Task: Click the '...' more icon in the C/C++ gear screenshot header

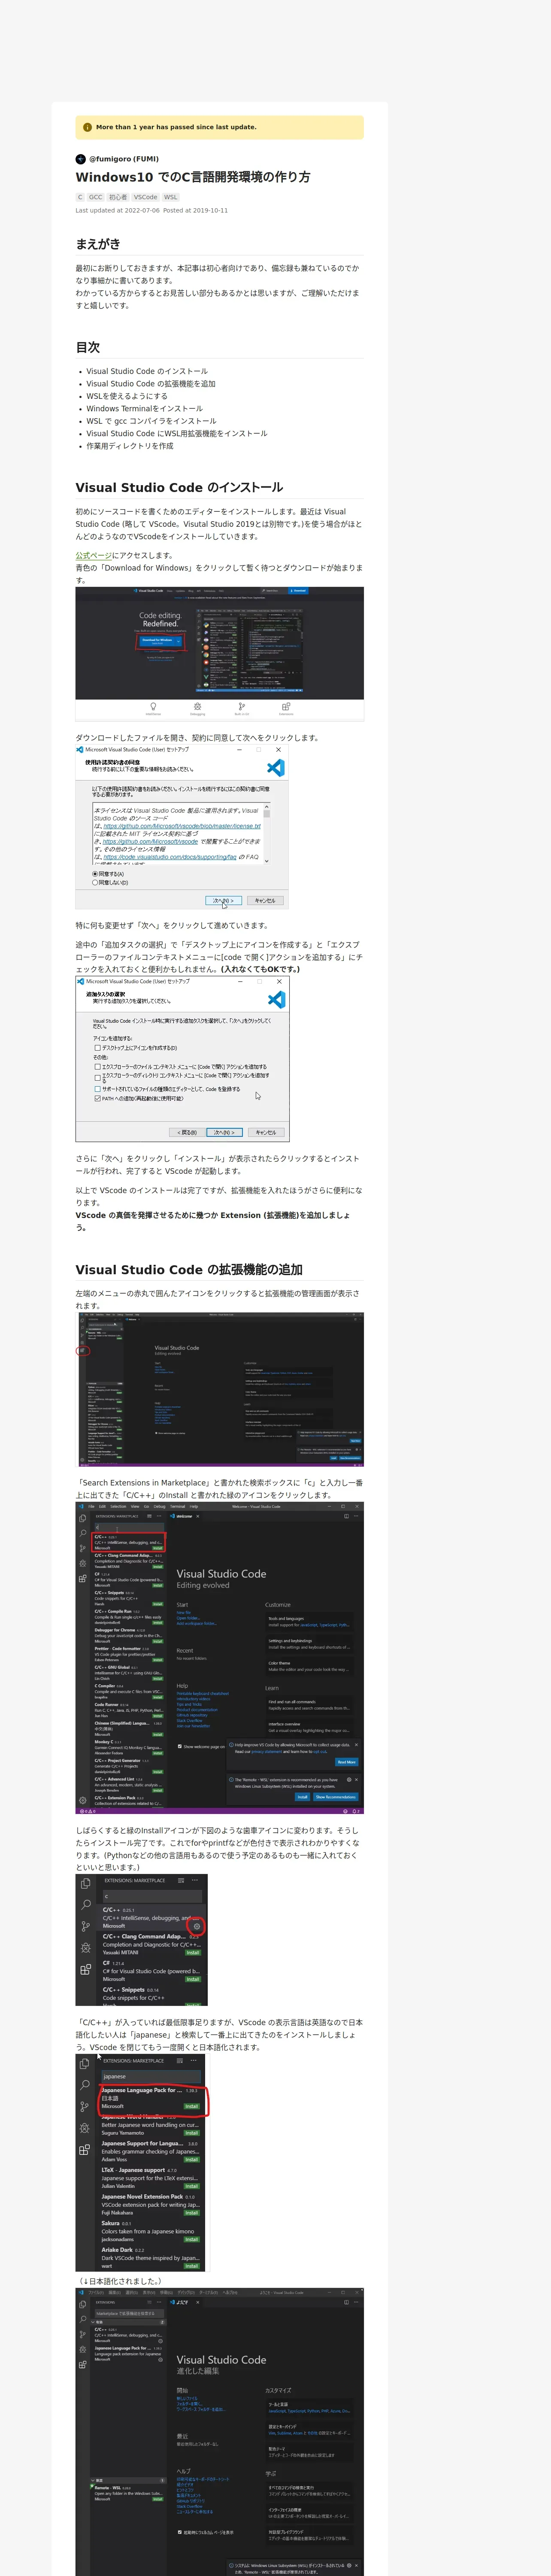Action: click(194, 1880)
